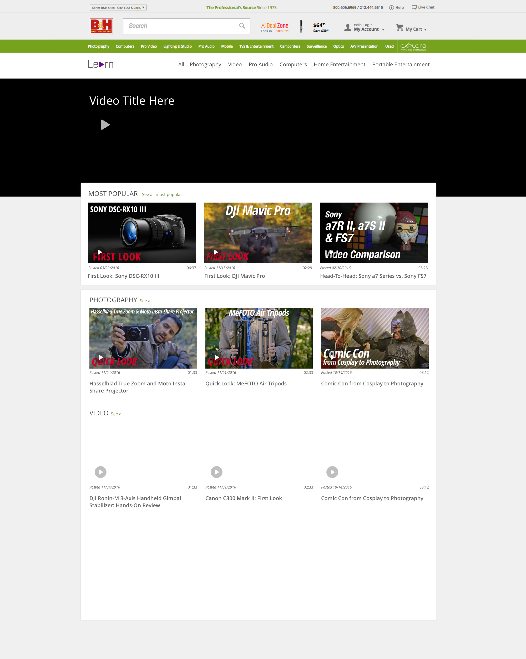Click the $64.95 Deal Zone price
The height and width of the screenshot is (659, 526).
pos(319,25)
